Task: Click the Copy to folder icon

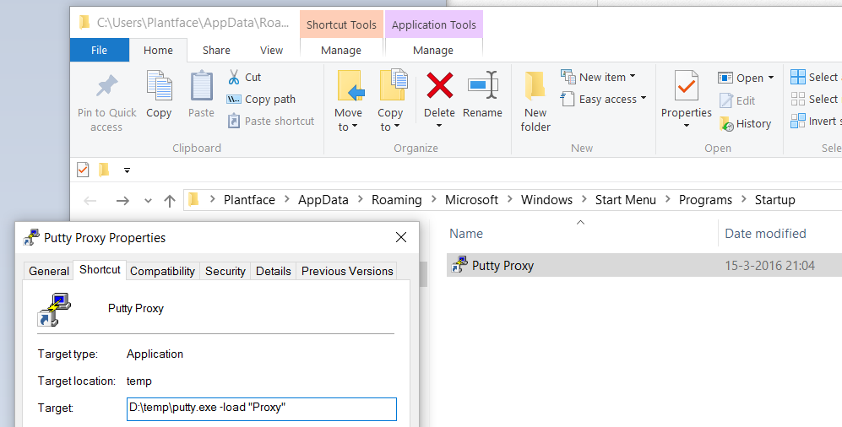Action: pos(394,84)
